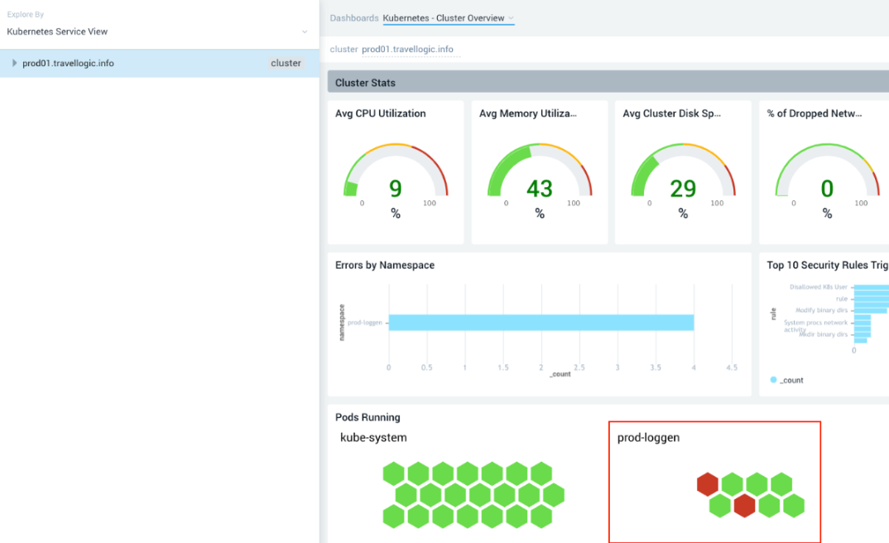Click the Dashboards breadcrumb label
This screenshot has width=889, height=543.
pos(353,18)
